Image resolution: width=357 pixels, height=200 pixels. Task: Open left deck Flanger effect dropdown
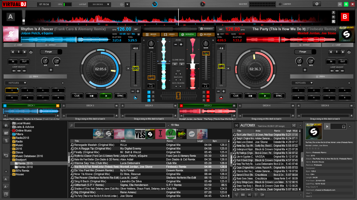tap(51, 52)
